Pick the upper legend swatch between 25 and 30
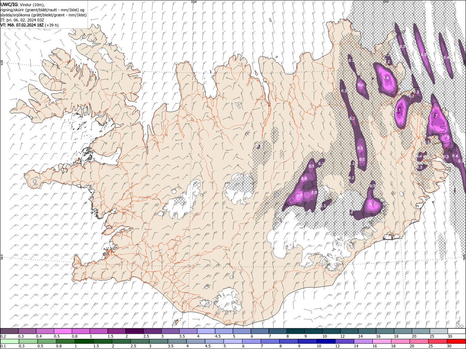The height and width of the screenshot is (349, 466). (438, 331)
